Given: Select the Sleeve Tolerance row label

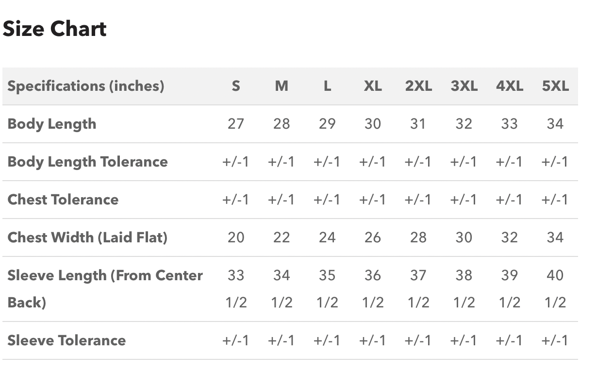Looking at the screenshot, I should pyautogui.click(x=66, y=340).
